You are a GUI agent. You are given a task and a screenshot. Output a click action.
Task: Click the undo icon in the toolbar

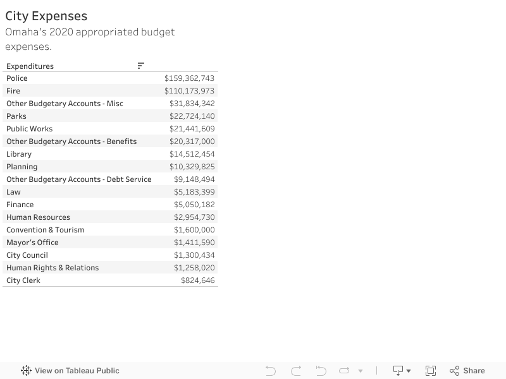tap(271, 371)
